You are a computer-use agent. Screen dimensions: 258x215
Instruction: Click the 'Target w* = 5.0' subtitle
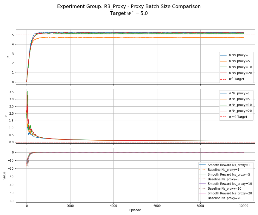pos(129,13)
